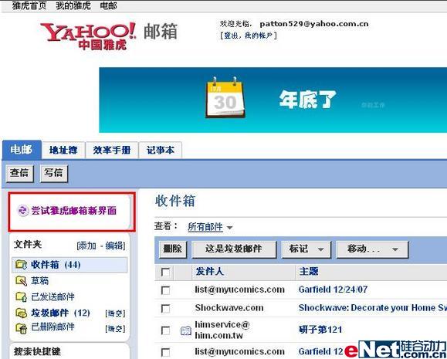Go to 雅虎首页 in top bar
This screenshot has width=447, height=359.
pyautogui.click(x=29, y=5)
